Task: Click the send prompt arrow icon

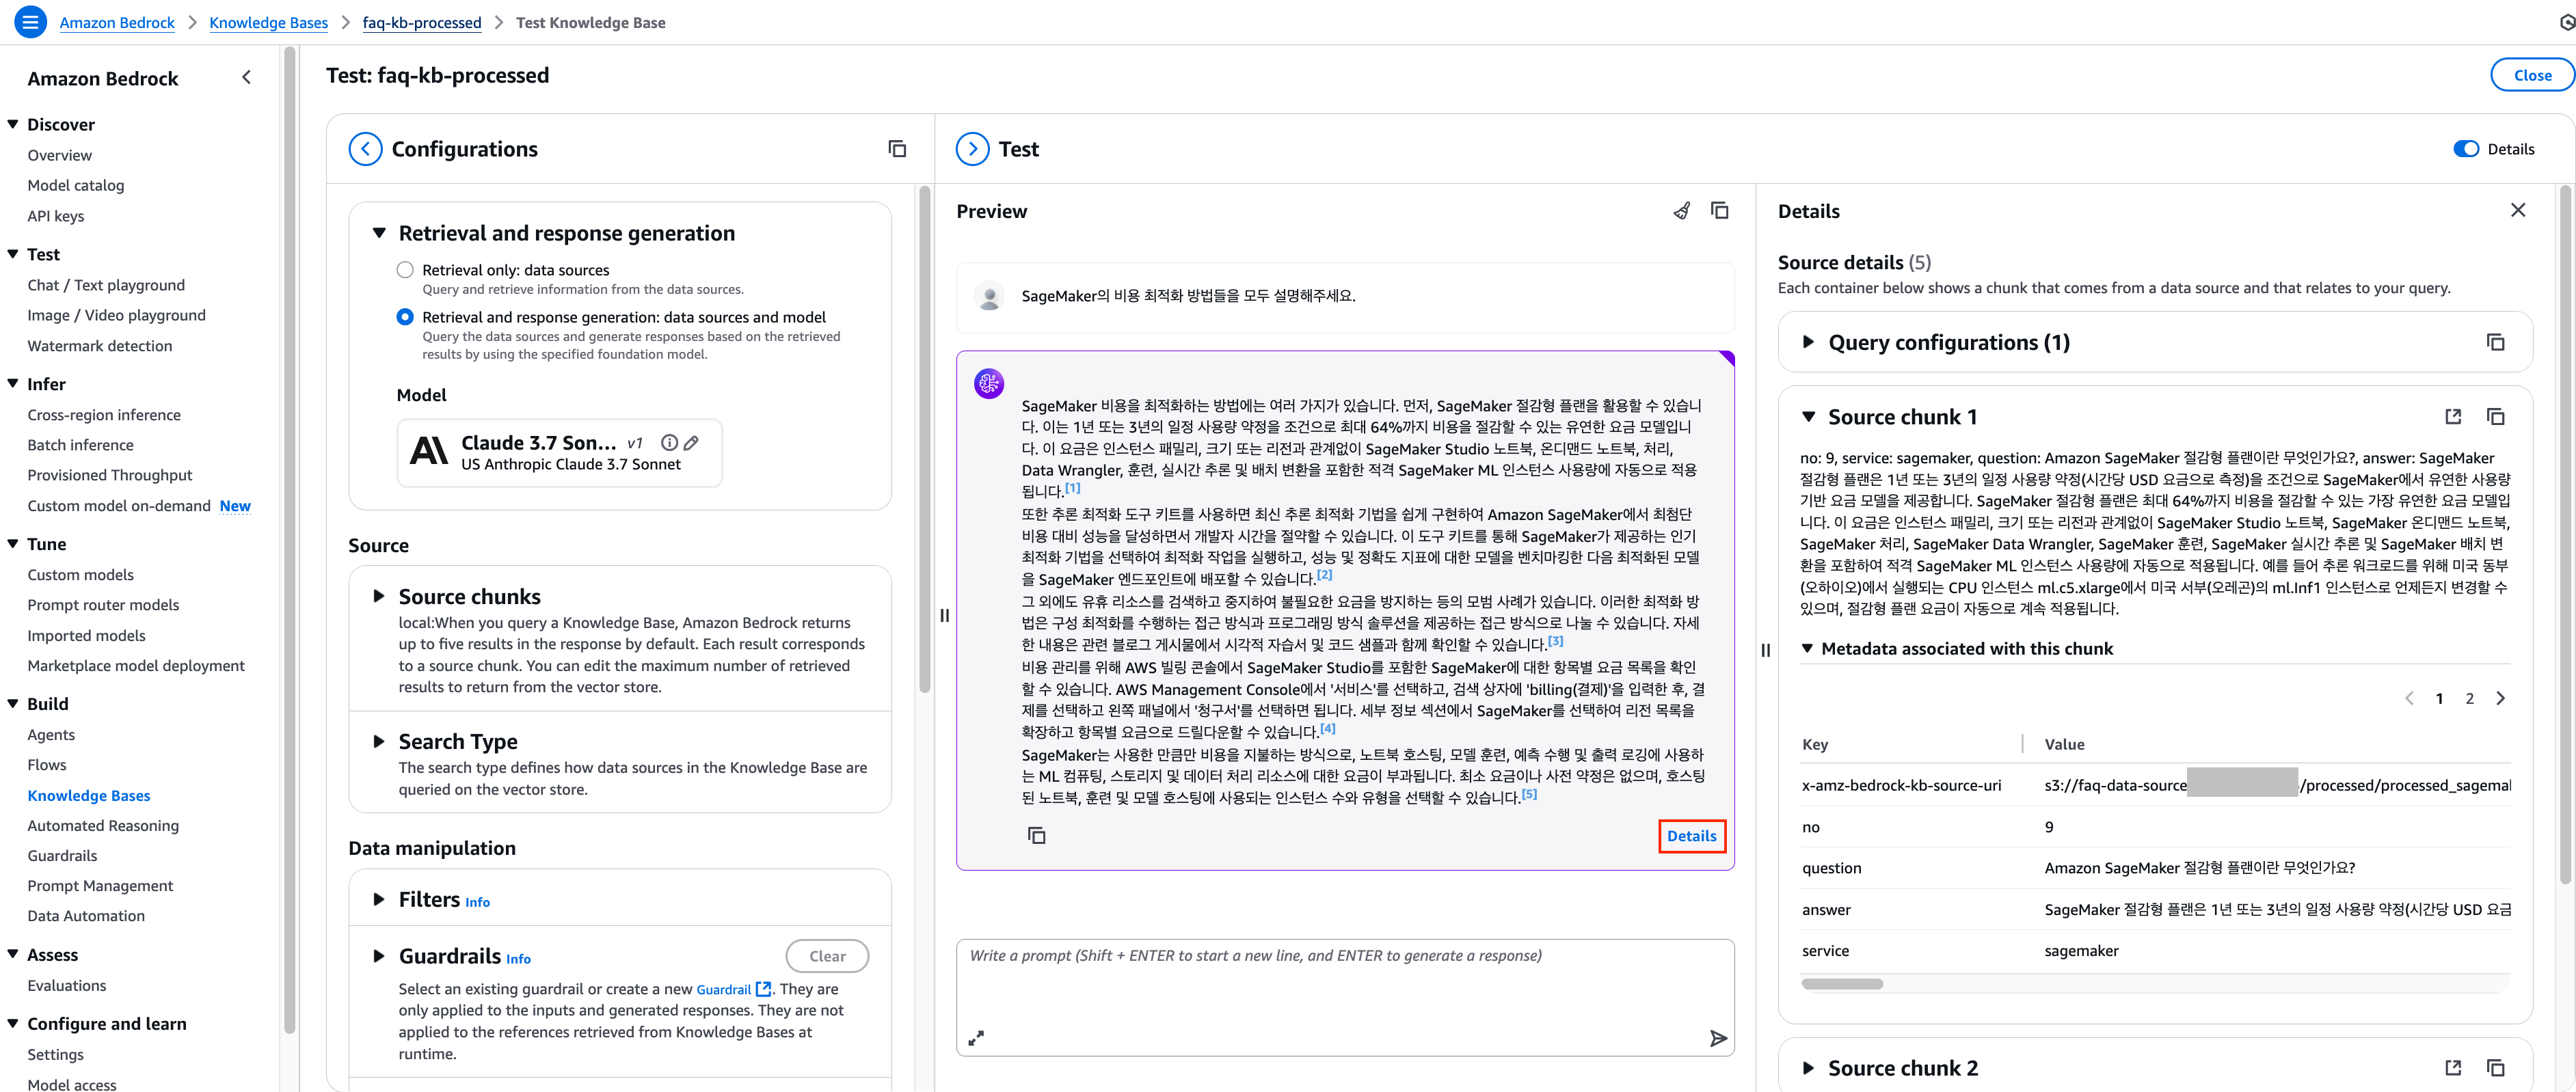Action: (x=1717, y=1038)
